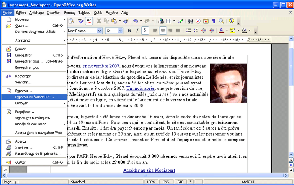
Task: Justify the text alignment
Action: tap(178, 31)
